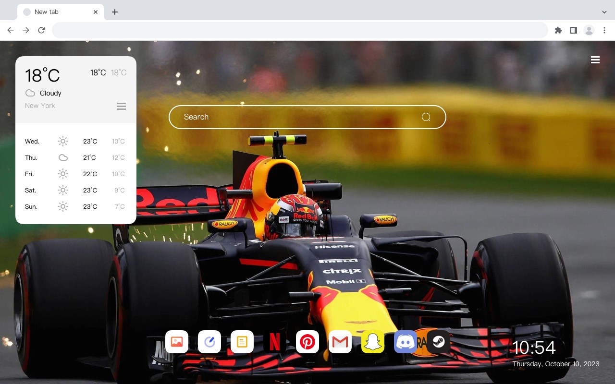Image resolution: width=615 pixels, height=384 pixels.
Task: Click the Cloudy condition label
Action: pos(50,93)
